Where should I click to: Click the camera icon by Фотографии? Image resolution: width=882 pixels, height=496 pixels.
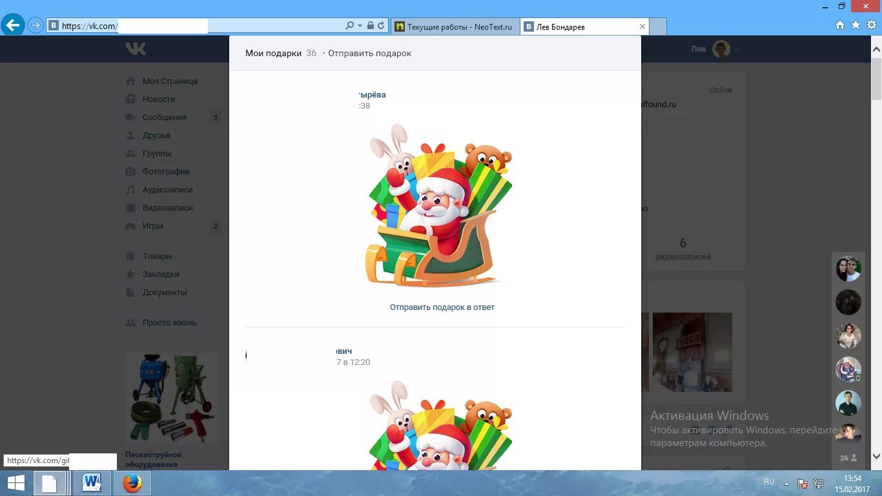[130, 171]
